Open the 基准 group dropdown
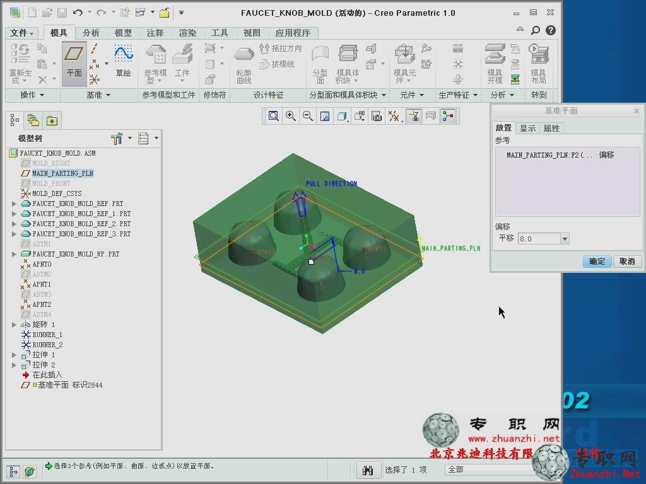646x484 pixels. (98, 95)
